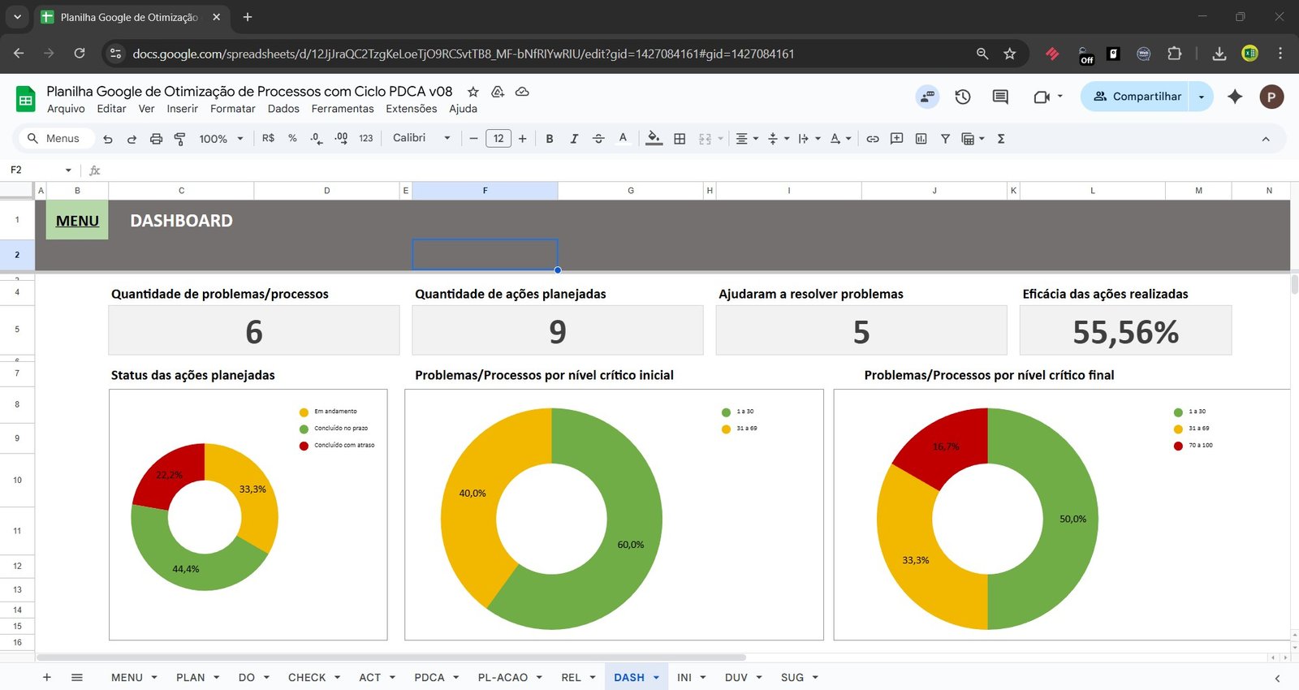
Task: Open the borders tool icon
Action: 680,139
